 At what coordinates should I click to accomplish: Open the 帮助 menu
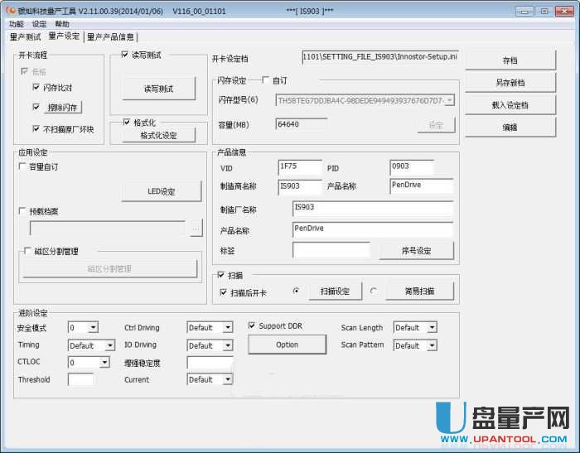[x=62, y=24]
